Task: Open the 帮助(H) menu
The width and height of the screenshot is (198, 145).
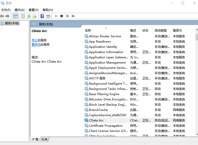Action: click(x=48, y=10)
